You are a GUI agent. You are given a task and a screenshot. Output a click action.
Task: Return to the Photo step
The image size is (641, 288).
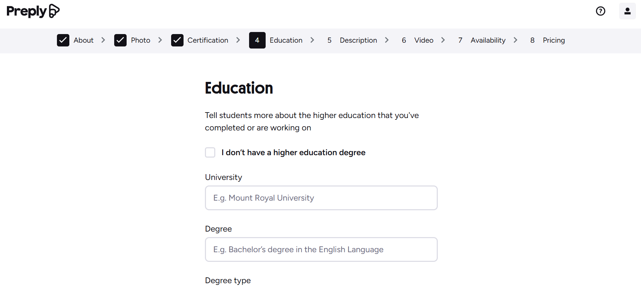click(140, 40)
